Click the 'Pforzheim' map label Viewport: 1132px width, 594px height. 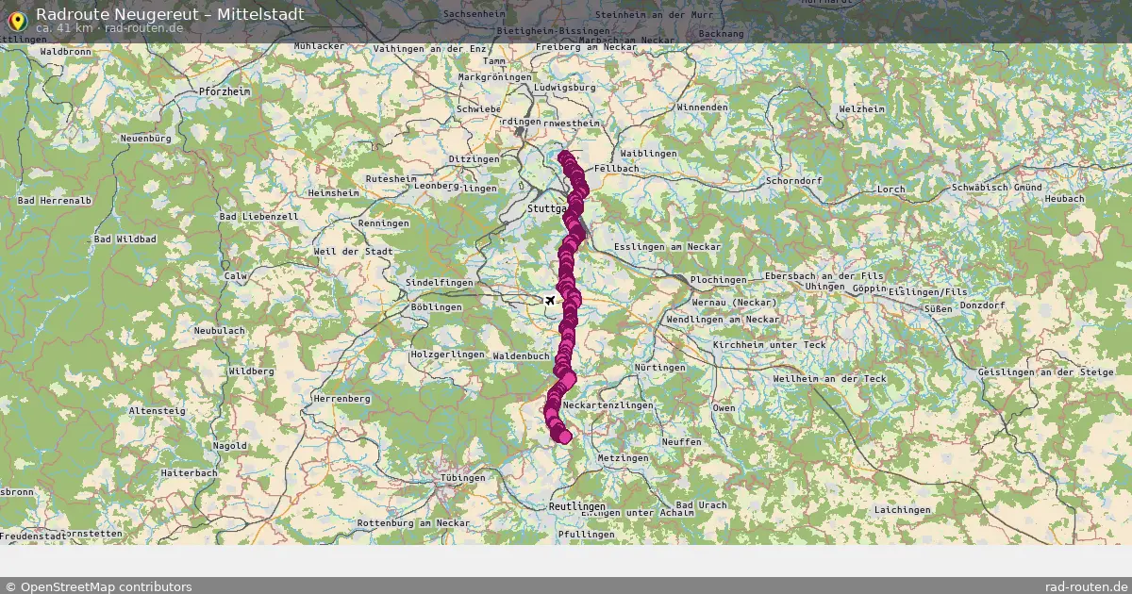point(225,91)
